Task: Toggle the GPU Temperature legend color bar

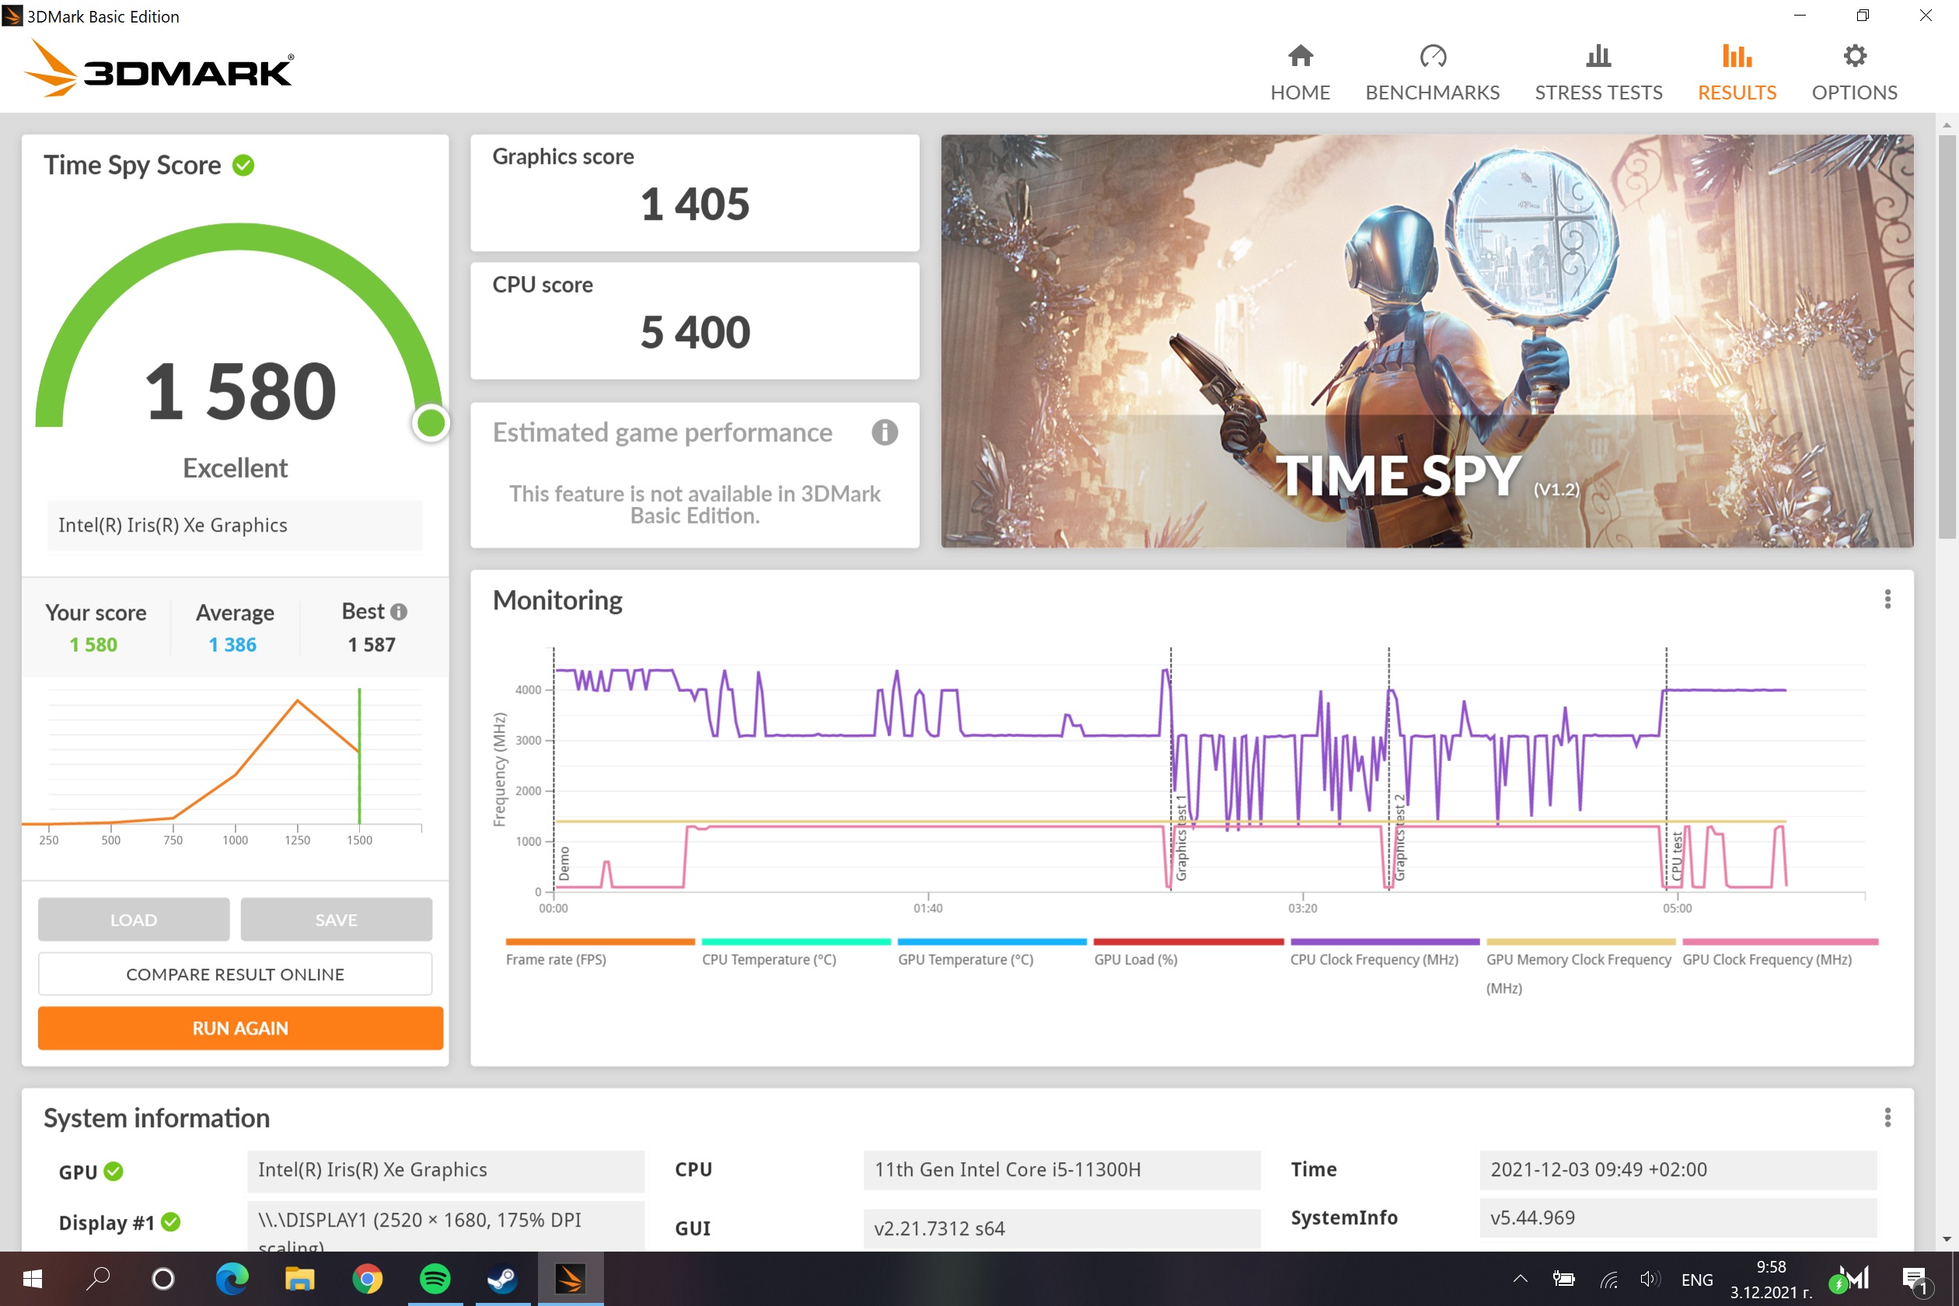Action: pos(991,942)
